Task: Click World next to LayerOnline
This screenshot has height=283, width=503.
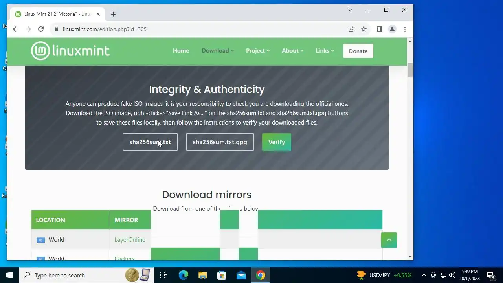Action: 56,240
